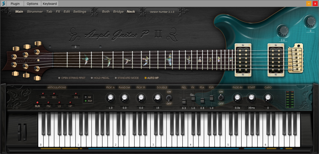
Task: Open the Settings tab
Action: pos(80,11)
